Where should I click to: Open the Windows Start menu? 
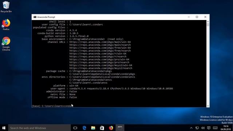4,128
